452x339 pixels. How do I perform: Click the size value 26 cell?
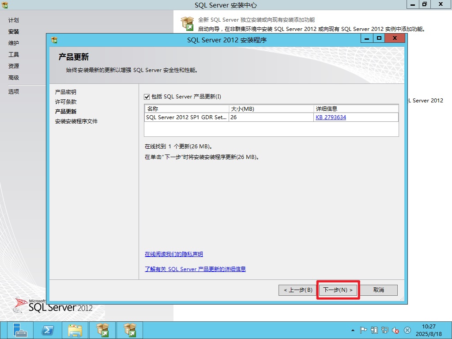click(x=271, y=117)
